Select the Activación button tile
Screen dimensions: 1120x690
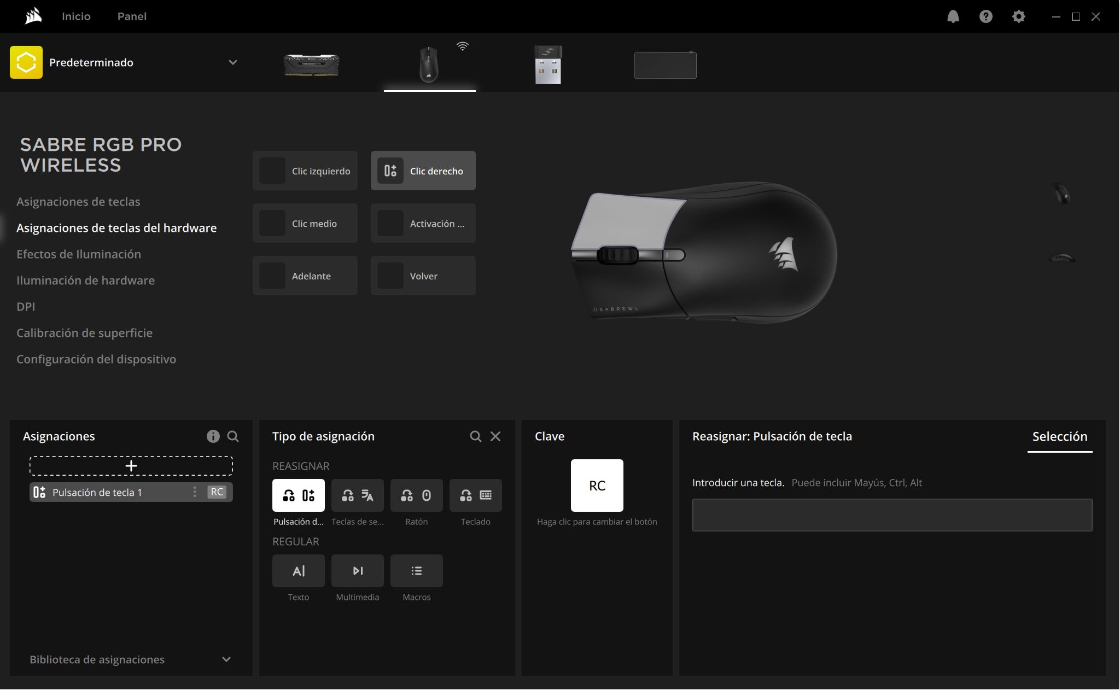pyautogui.click(x=423, y=223)
